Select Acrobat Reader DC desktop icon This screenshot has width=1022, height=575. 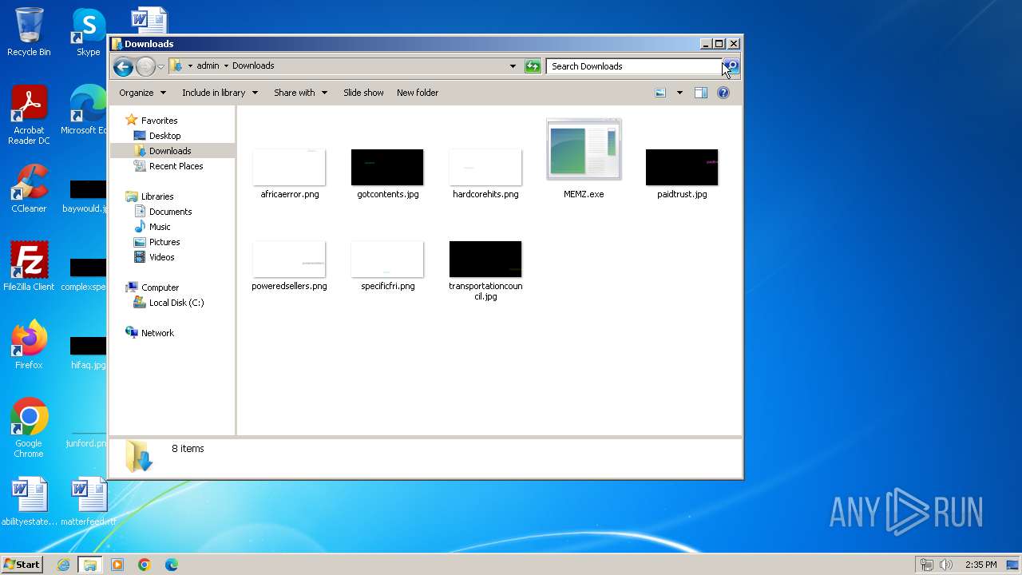29,115
